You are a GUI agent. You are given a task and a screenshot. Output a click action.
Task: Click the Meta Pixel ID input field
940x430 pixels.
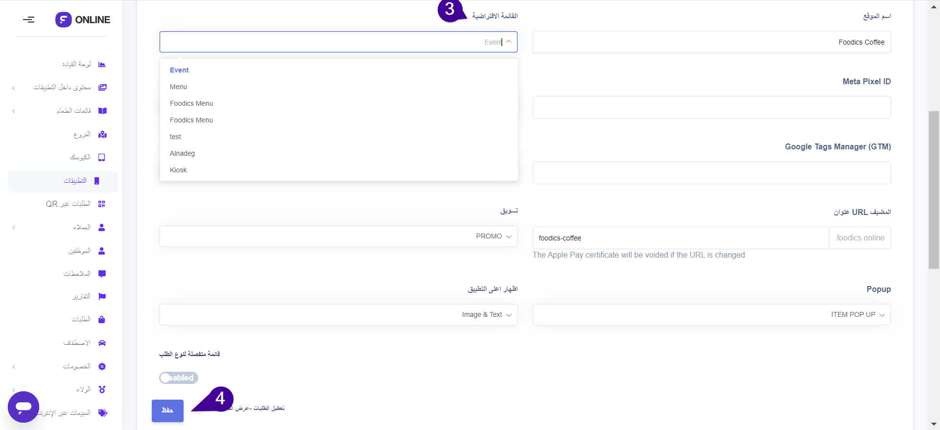click(712, 107)
